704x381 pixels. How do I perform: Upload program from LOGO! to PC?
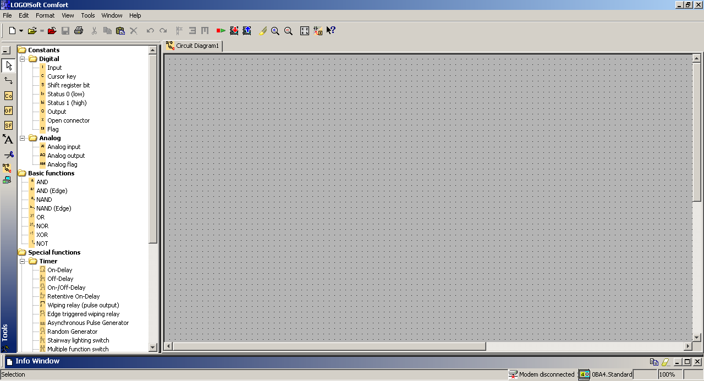click(x=247, y=31)
